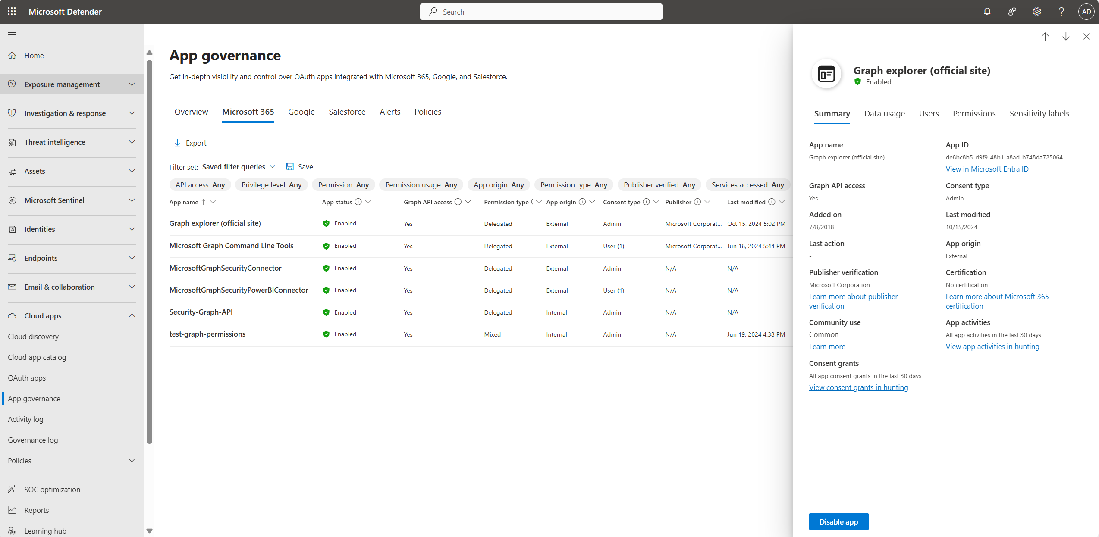Click the Cloud apps section icon

pos(13,315)
